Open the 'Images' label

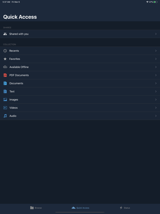(x=14, y=100)
